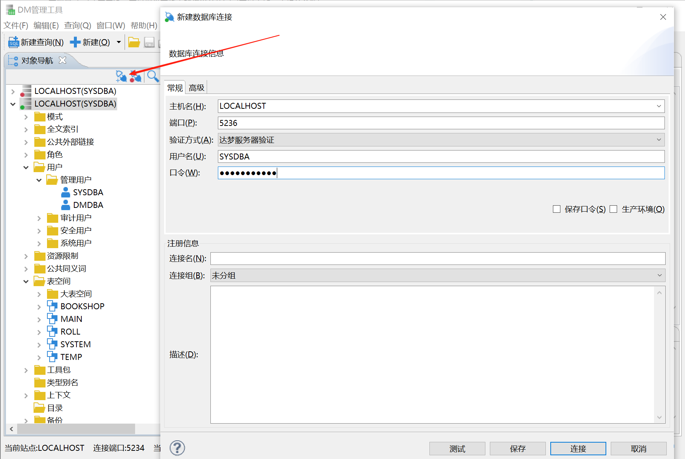Click the connected LOCALHOST(SYSDBA) server icon

pos(26,104)
